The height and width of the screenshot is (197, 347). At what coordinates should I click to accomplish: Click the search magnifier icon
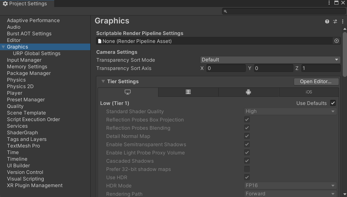click(x=225, y=11)
